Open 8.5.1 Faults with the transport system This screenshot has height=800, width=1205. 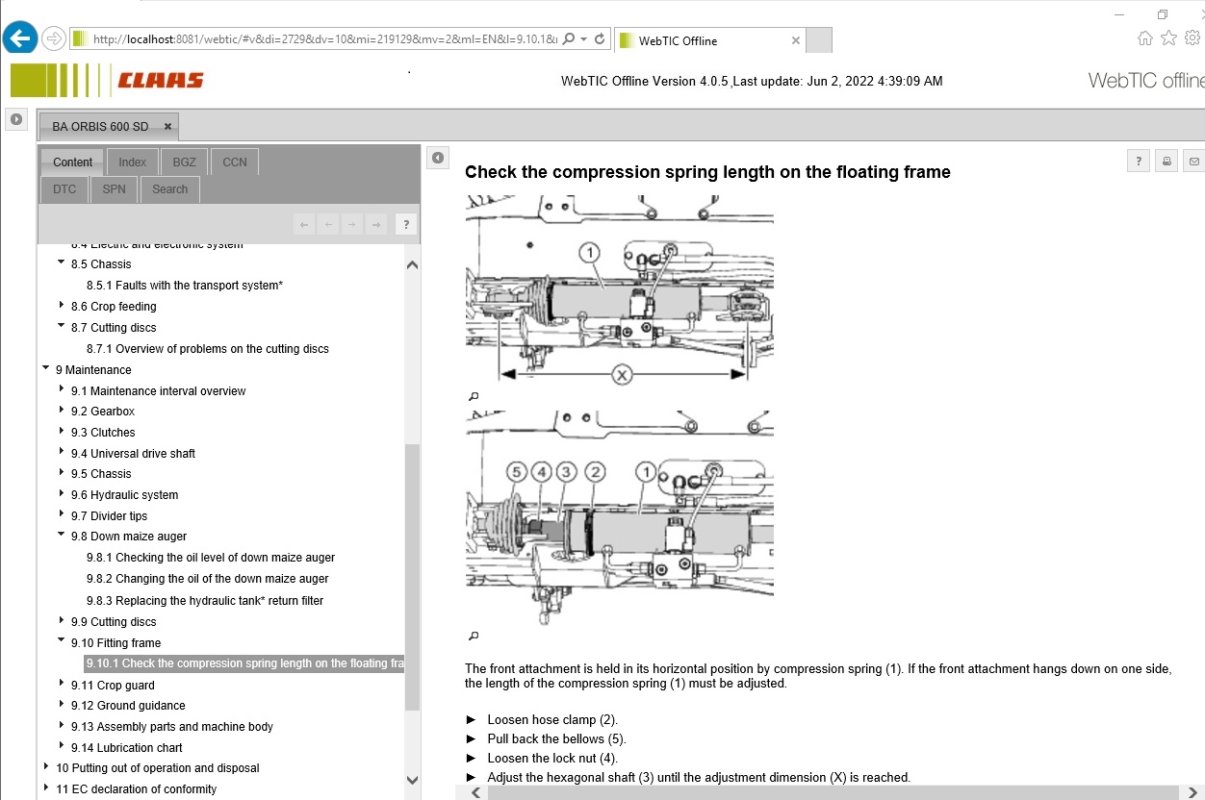click(185, 286)
